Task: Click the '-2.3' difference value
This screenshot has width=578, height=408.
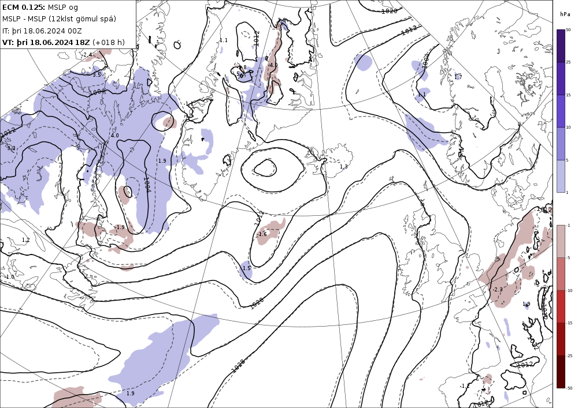Action: point(498,290)
